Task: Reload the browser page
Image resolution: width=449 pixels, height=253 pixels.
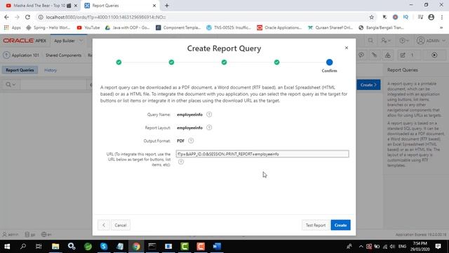Action: 27,17
